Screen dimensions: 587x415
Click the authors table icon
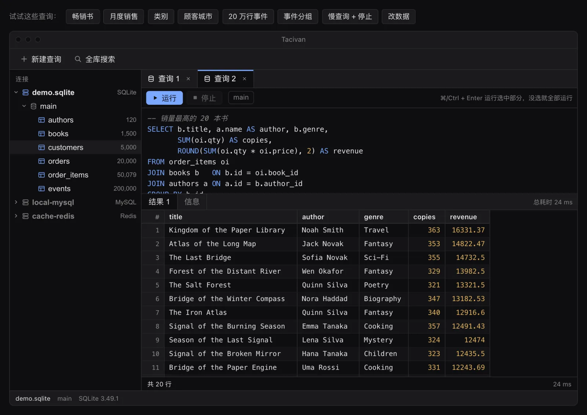(41, 120)
